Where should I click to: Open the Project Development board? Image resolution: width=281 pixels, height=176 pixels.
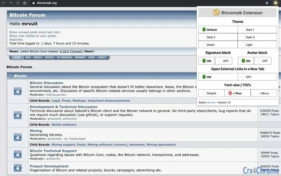(49, 166)
